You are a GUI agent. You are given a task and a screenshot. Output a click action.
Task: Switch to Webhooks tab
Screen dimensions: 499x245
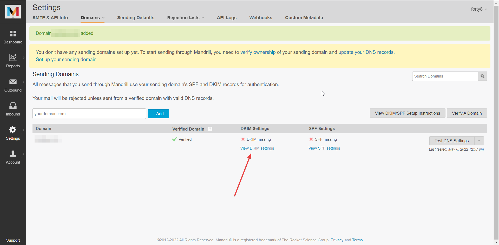click(261, 18)
